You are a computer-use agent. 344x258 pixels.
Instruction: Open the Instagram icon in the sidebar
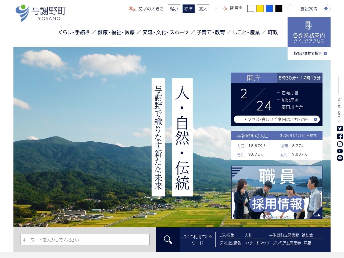pos(340,144)
